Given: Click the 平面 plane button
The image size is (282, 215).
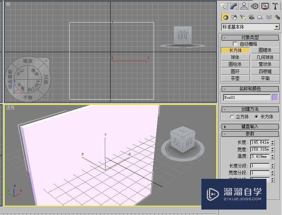Looking at the screenshot, I should 265,78.
